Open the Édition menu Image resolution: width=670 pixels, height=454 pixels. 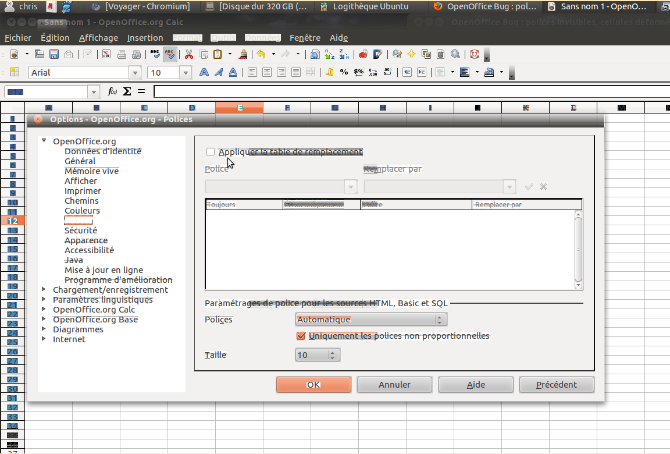coord(55,38)
